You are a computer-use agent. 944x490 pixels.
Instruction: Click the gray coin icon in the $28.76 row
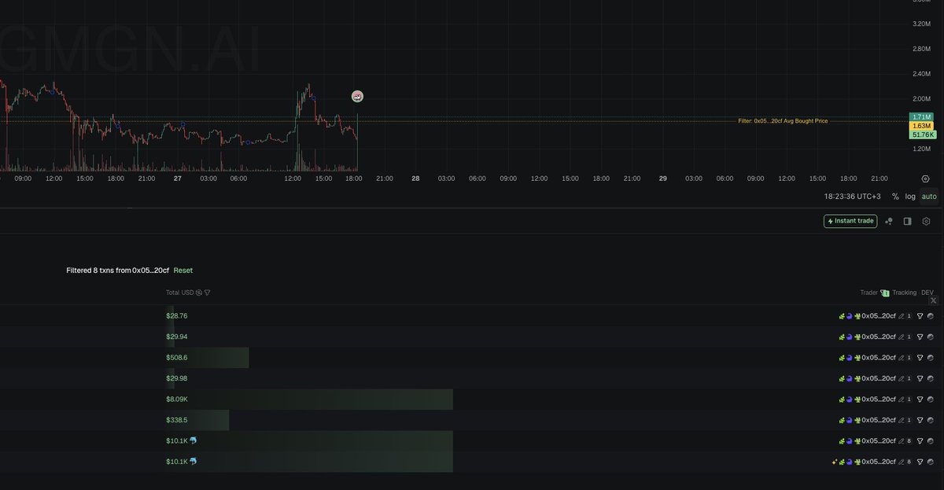point(931,316)
